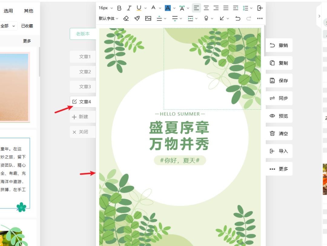This screenshot has height=246, width=327.
Task: Click the eraser clear-format icon
Action: coord(126,18)
